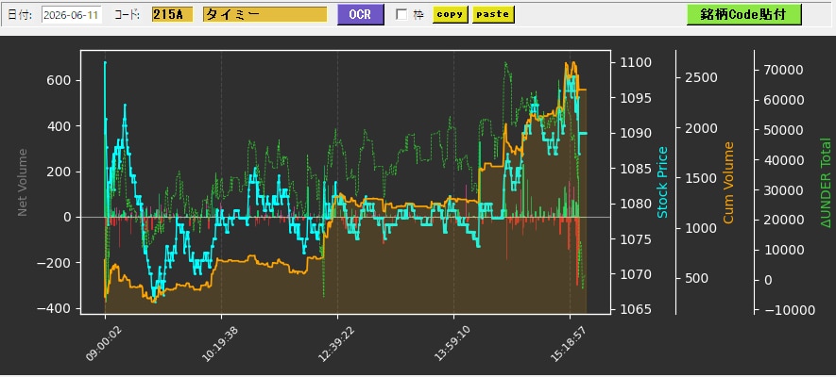Image resolution: width=836 pixels, height=377 pixels.
Task: Click the date field showing 2026-06-11
Action: pyautogui.click(x=72, y=15)
